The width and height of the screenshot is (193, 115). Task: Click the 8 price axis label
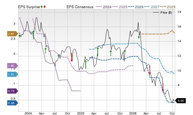179,85
